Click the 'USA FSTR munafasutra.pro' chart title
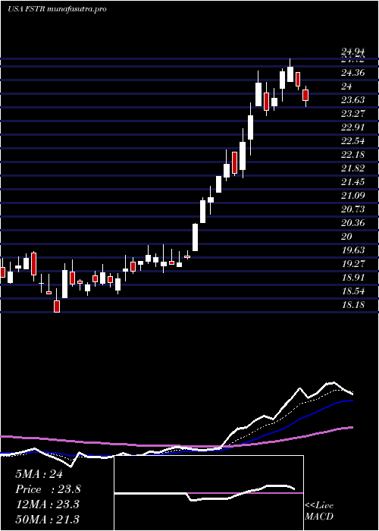 click(x=57, y=9)
